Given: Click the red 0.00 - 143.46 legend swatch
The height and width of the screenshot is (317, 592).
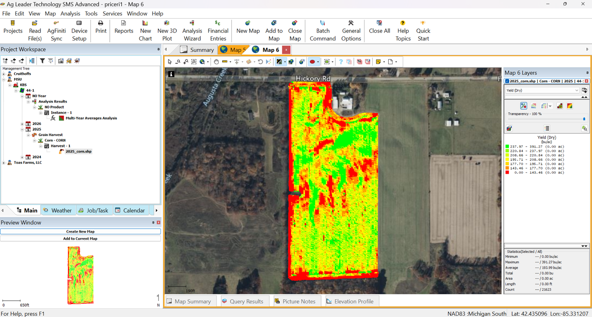Looking at the screenshot, I should pos(507,173).
